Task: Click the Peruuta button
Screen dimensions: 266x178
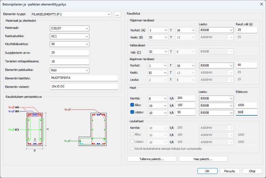Action: (x=230, y=171)
